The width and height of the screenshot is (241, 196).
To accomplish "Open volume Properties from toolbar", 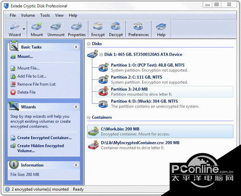I will coord(76,29).
